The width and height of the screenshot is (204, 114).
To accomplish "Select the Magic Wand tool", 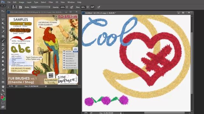I will 3,23.
